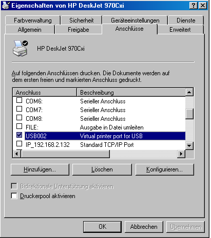Viewport: 211px width, 238px height.
Task: Select the COM7: port row
Action: tap(99, 110)
